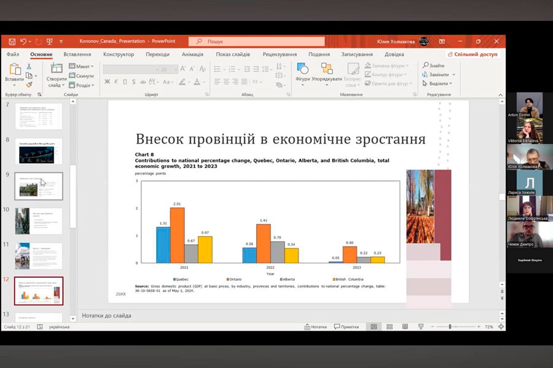This screenshot has width=553, height=368.
Task: Switch to slide sorter view
Action: click(x=388, y=327)
